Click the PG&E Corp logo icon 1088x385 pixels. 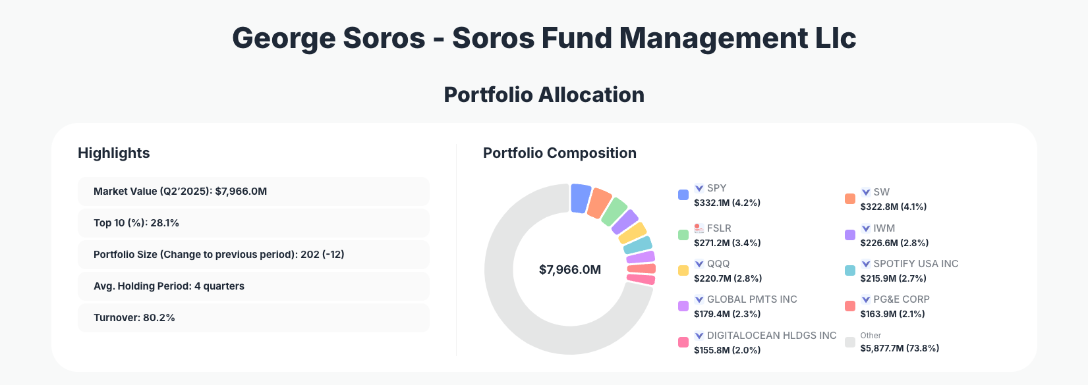(x=866, y=299)
